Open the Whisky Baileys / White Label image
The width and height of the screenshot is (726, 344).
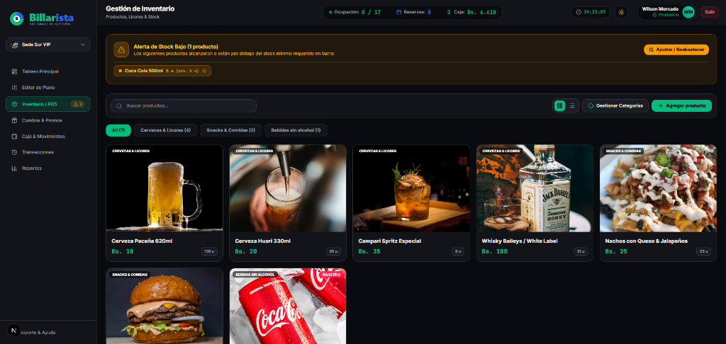click(x=535, y=188)
